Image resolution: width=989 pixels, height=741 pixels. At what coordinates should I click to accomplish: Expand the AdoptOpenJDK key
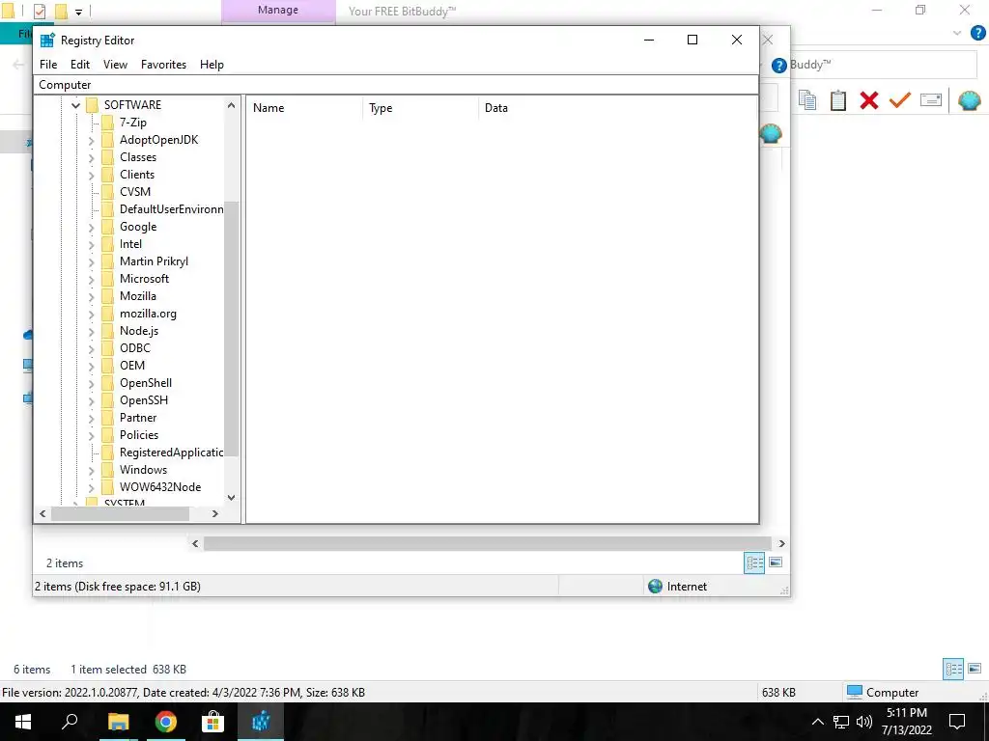92,141
